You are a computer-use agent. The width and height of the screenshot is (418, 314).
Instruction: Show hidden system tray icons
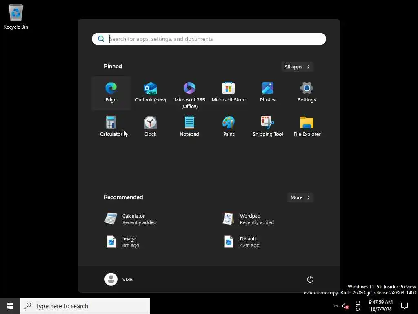(x=336, y=306)
